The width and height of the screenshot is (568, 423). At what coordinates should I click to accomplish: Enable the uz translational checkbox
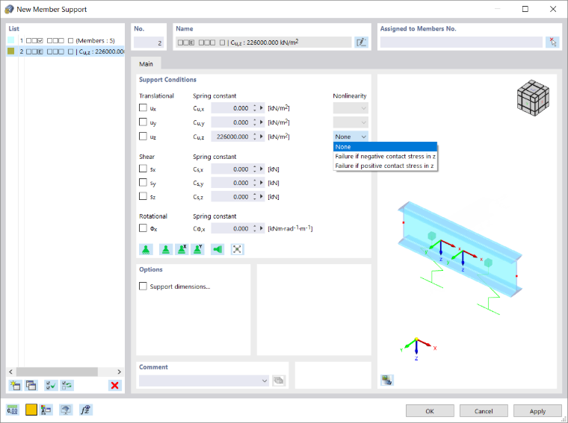click(143, 137)
